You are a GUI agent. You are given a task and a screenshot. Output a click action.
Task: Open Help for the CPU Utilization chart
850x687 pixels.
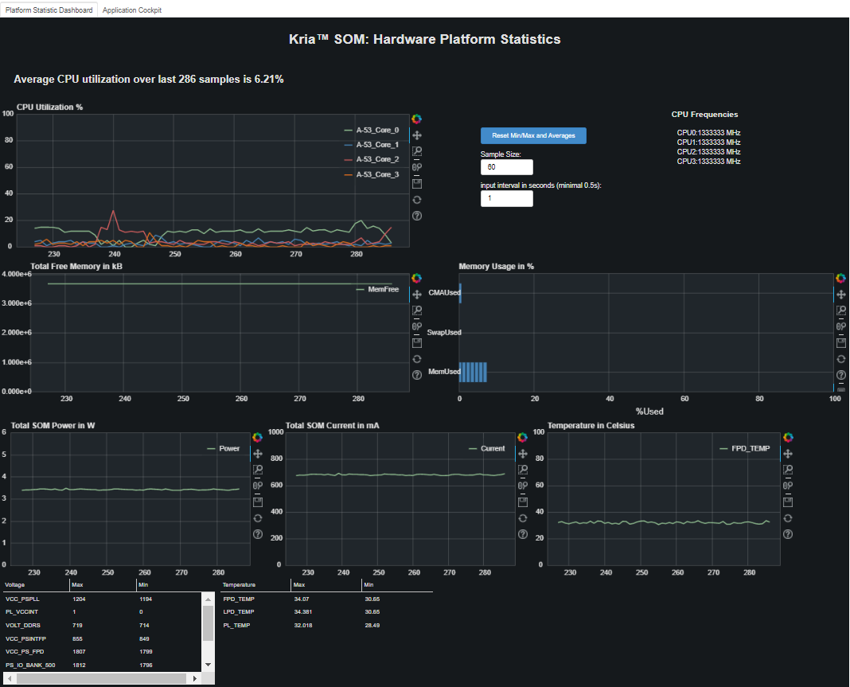point(416,216)
